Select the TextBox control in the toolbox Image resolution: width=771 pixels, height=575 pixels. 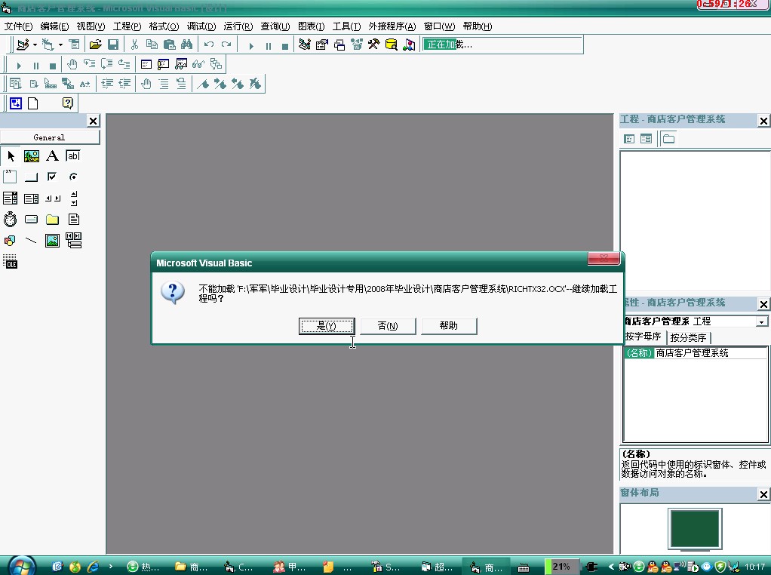point(73,156)
